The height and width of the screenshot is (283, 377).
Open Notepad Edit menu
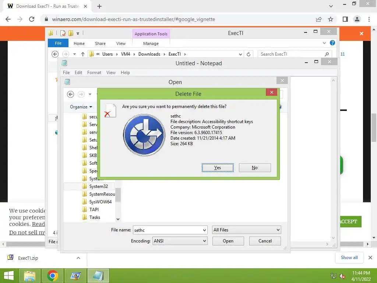point(78,73)
